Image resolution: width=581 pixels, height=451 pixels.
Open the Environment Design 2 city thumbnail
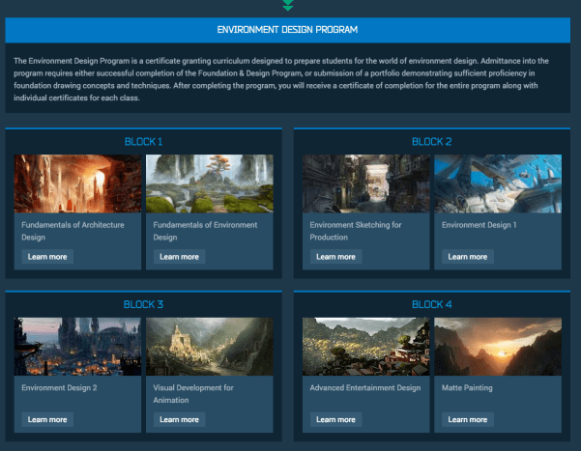click(x=77, y=347)
